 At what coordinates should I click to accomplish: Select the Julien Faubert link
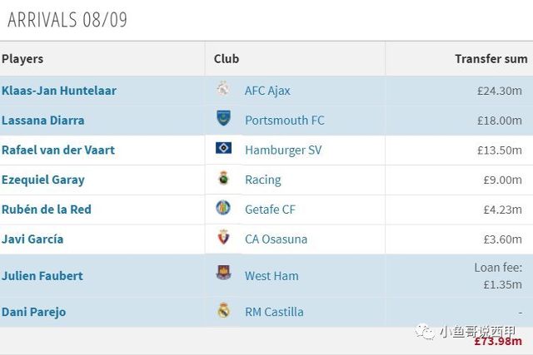point(42,276)
